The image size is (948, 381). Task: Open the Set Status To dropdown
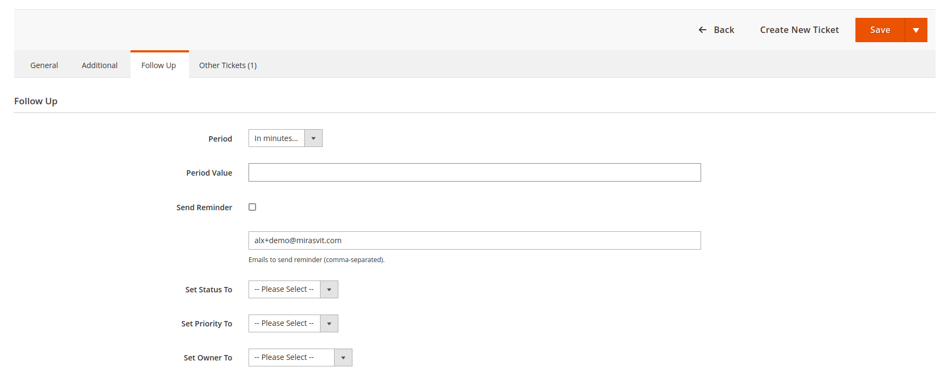tap(293, 290)
